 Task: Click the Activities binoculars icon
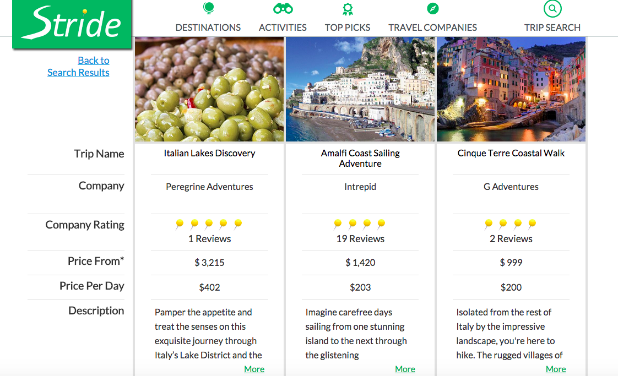[283, 9]
